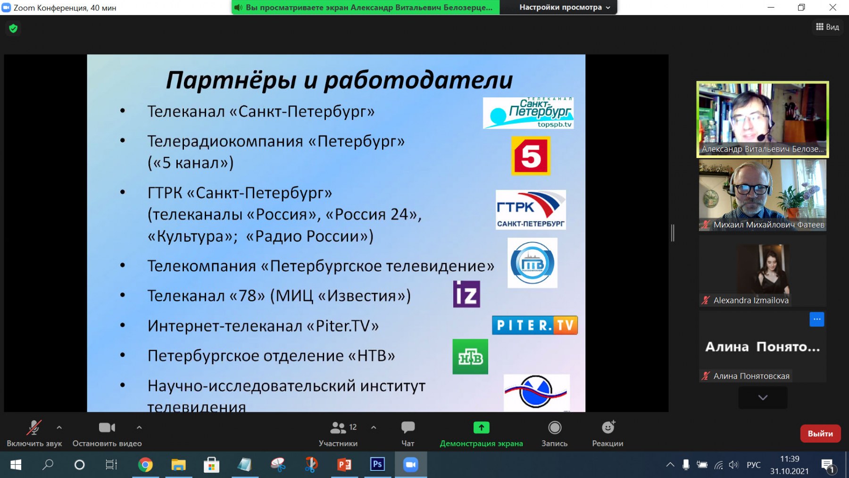The height and width of the screenshot is (478, 849).
Task: Click the 5 канал logo on slide
Action: click(x=531, y=156)
